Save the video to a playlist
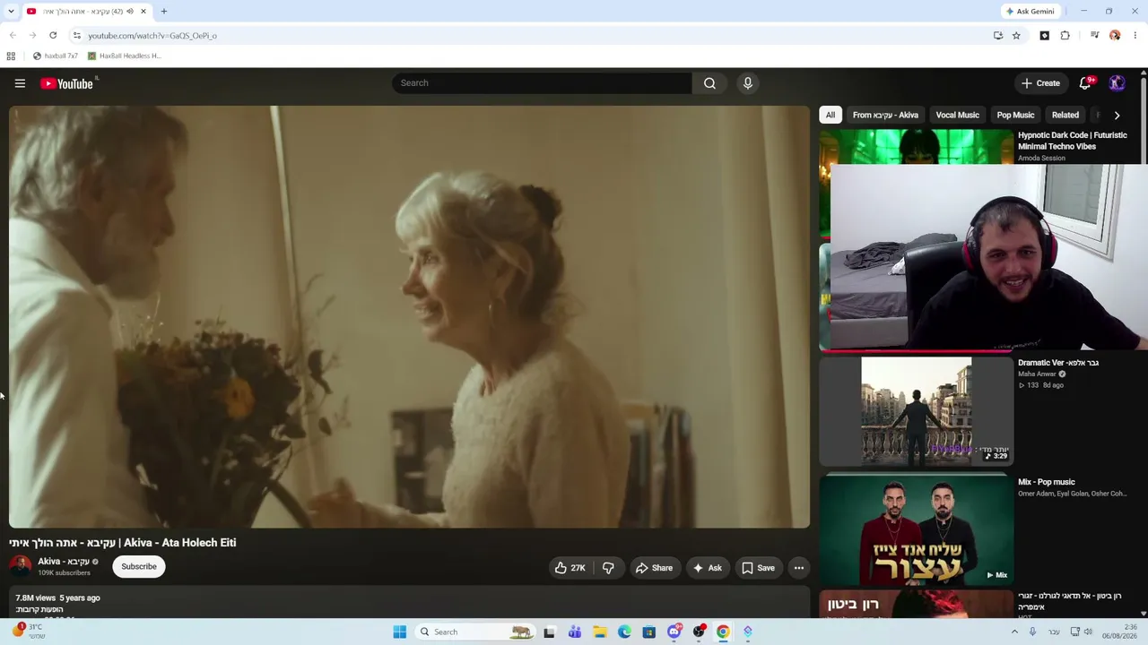Screen dimensions: 1148x645 tap(758, 568)
